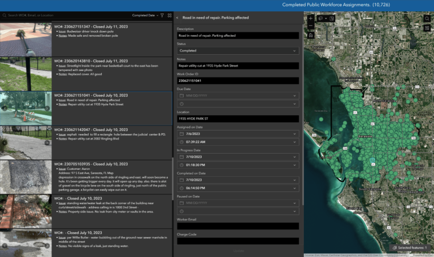434x257 pixels.
Task: Click the Notes text field
Action: tap(237, 66)
